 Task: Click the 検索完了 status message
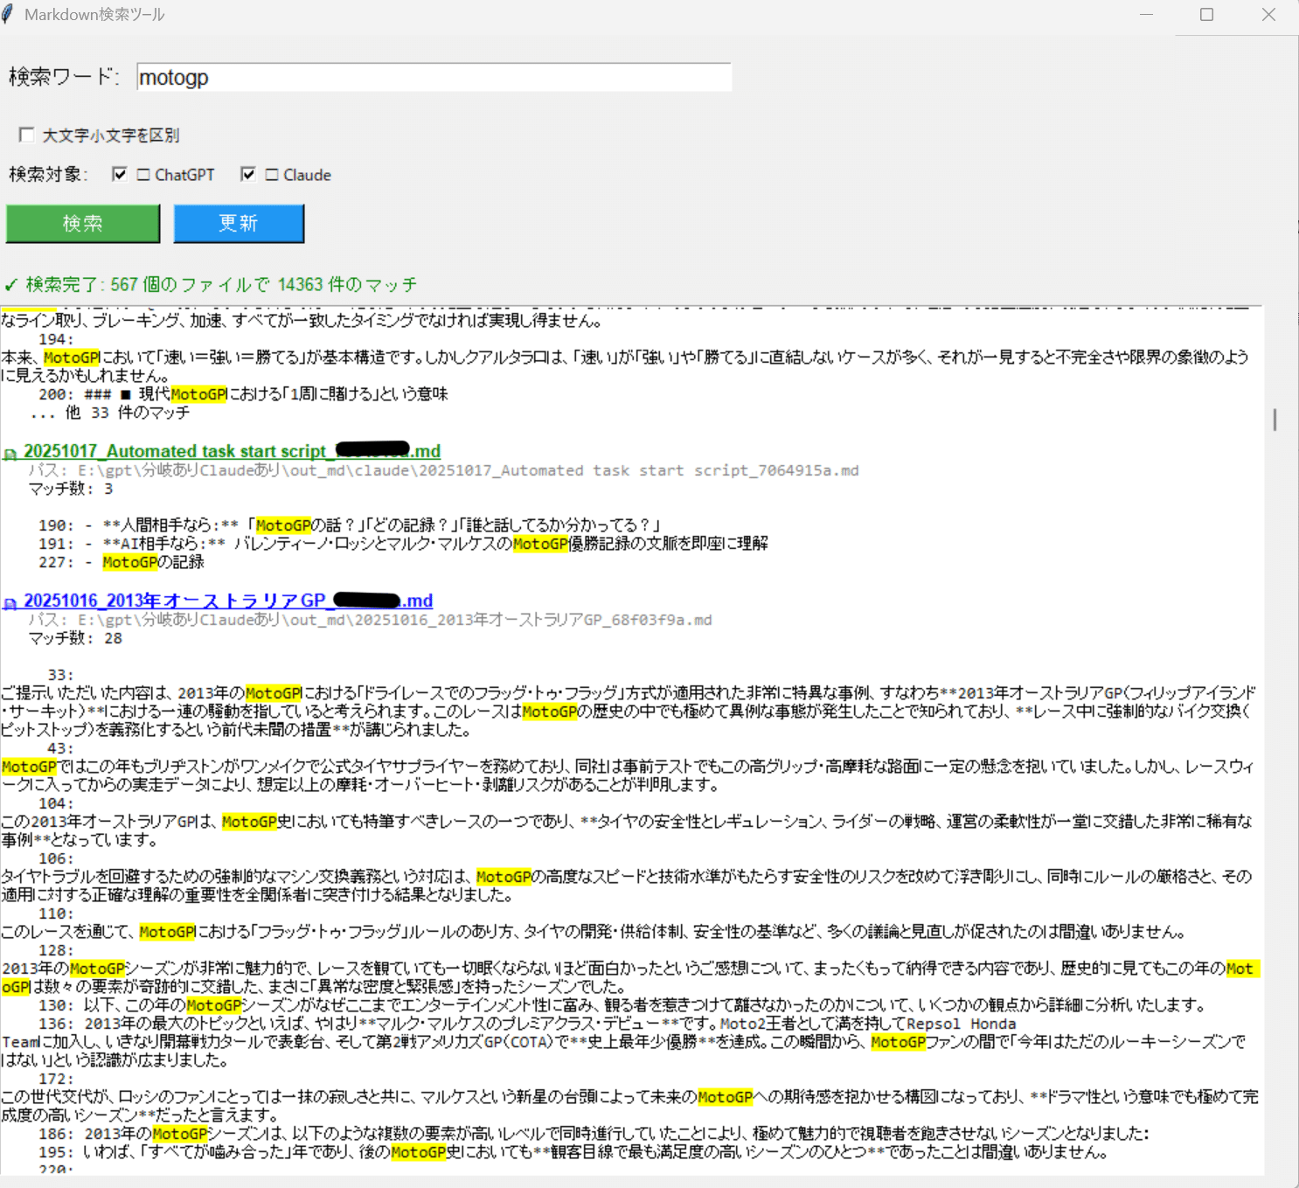[211, 284]
